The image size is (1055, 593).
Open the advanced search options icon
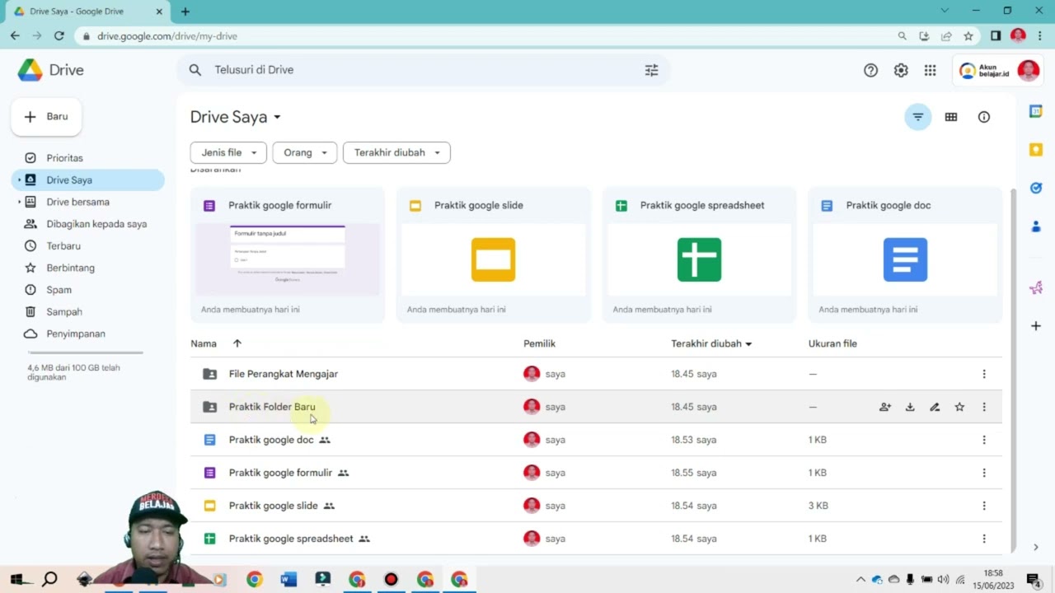(652, 70)
